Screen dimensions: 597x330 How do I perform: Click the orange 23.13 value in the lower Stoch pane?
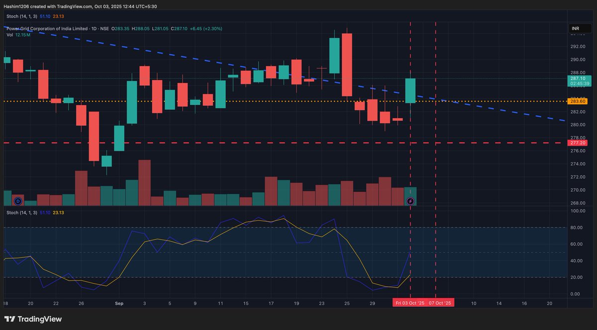pyautogui.click(x=58, y=212)
